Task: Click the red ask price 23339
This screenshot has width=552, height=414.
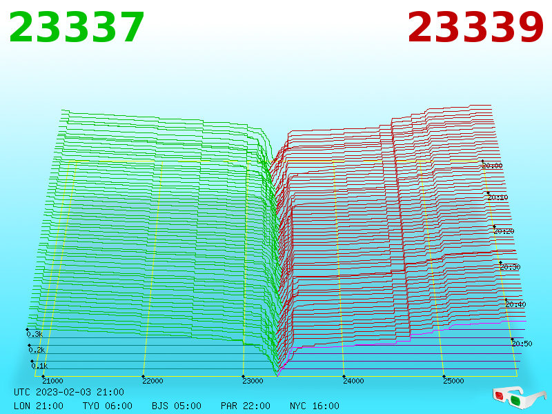Action: [475, 28]
